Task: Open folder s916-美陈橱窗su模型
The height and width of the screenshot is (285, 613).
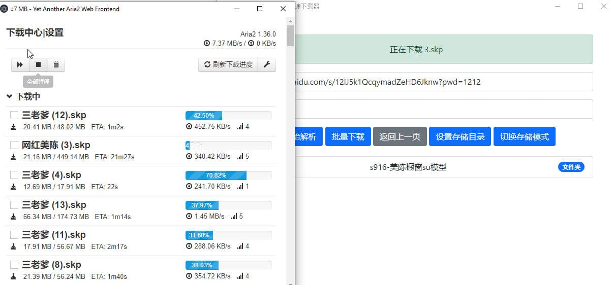Action: click(408, 167)
